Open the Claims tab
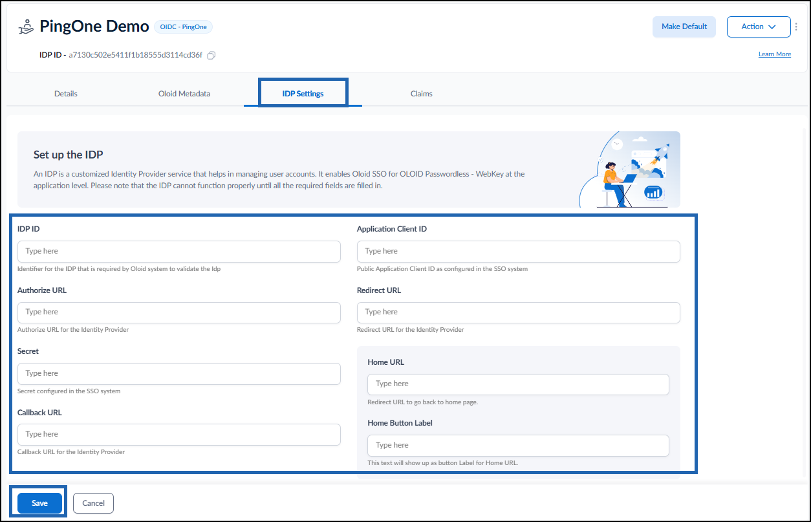Viewport: 811px width, 522px height. 422,94
